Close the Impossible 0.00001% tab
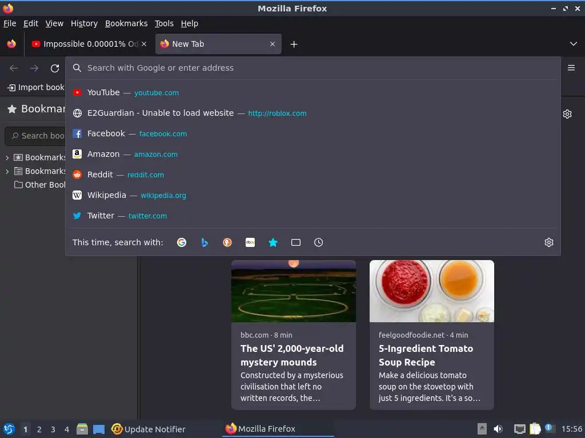The image size is (585, 438). coord(144,44)
